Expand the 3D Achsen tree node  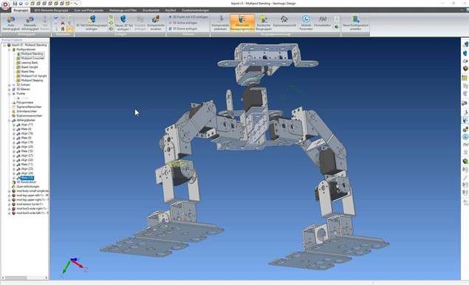coord(9,85)
